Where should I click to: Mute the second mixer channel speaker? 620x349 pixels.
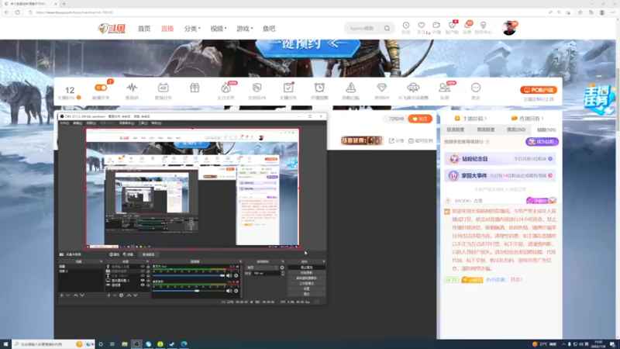pos(229,291)
